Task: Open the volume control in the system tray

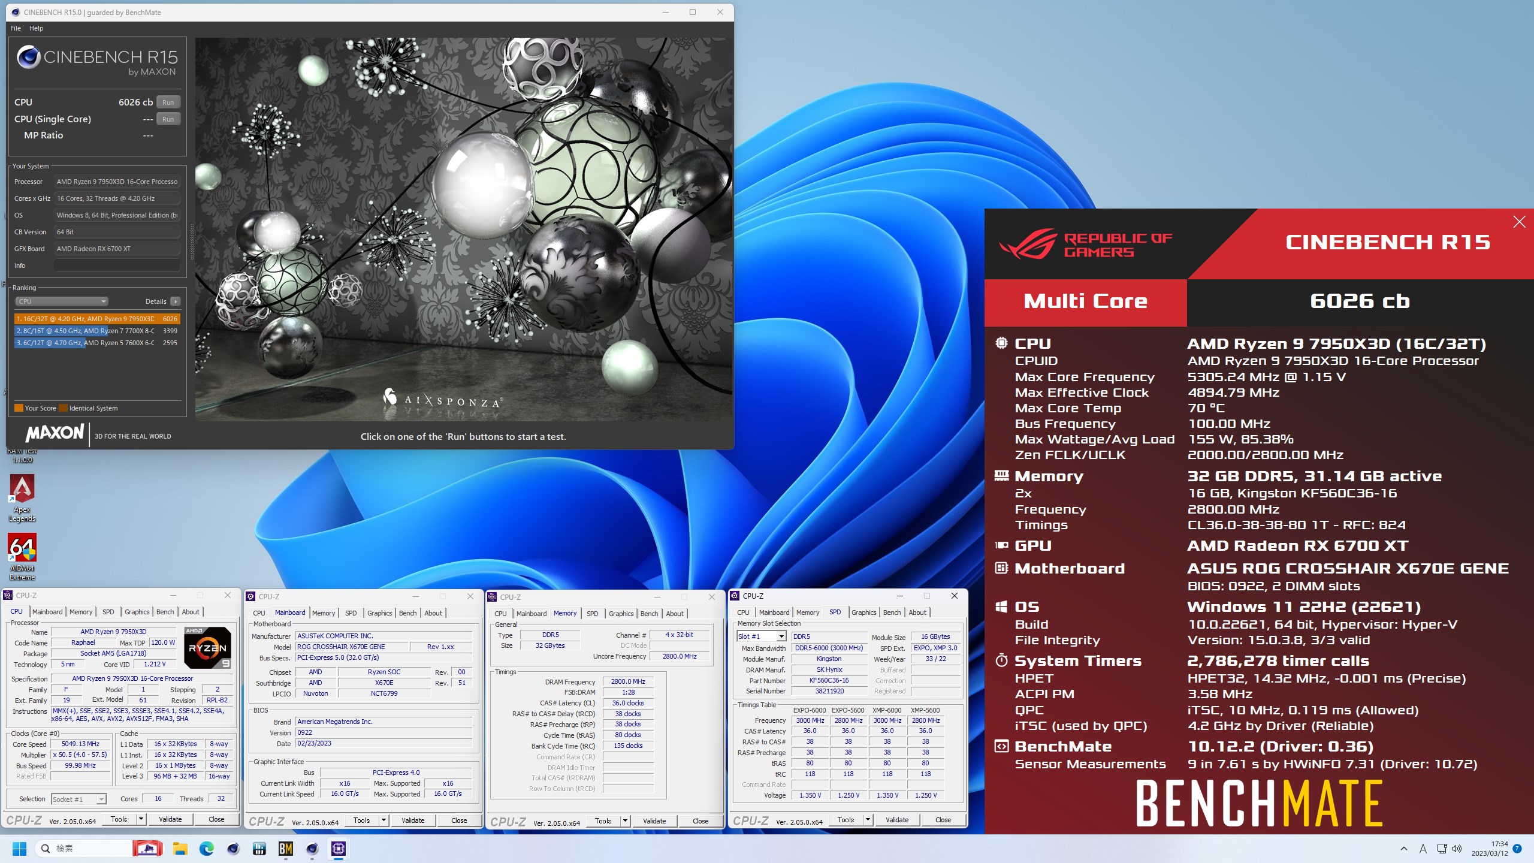Action: tap(1457, 849)
